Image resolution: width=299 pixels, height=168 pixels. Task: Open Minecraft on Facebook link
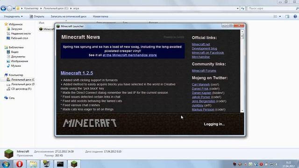pyautogui.click(x=208, y=53)
